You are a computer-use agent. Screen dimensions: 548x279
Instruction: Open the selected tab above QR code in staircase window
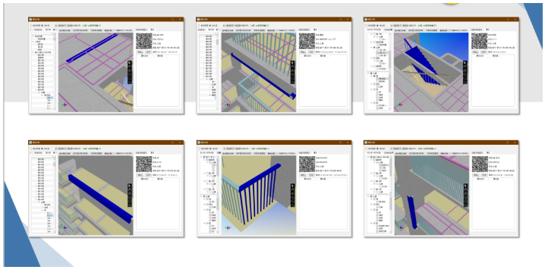coord(488,30)
